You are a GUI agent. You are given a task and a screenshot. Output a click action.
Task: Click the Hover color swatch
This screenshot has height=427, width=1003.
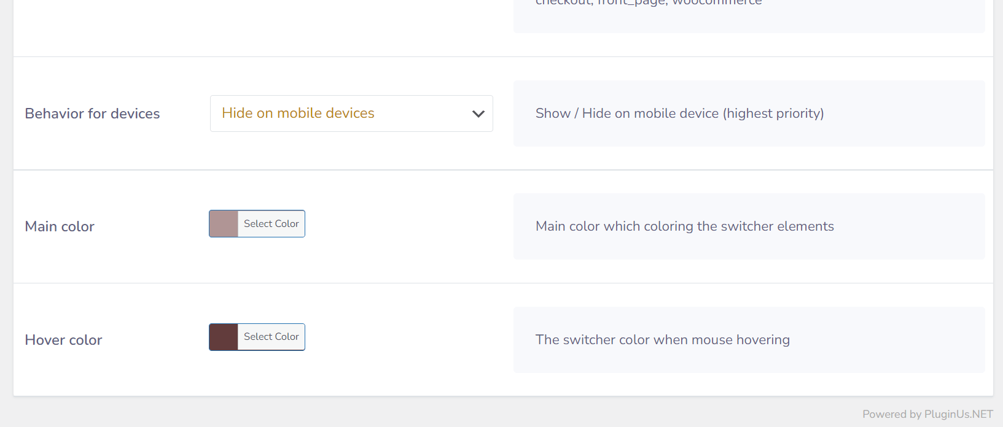pos(224,337)
